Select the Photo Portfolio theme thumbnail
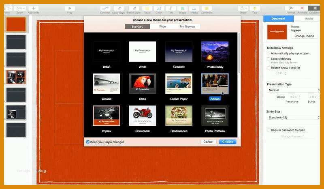 tap(215, 116)
